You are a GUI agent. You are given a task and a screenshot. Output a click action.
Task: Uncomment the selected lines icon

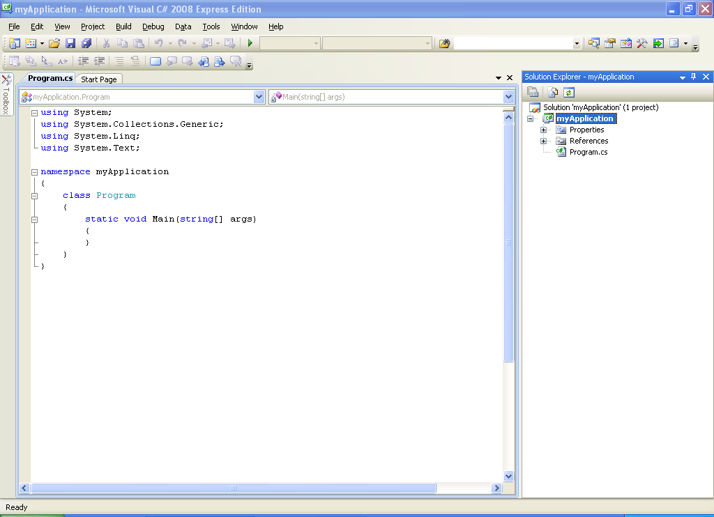pos(135,61)
